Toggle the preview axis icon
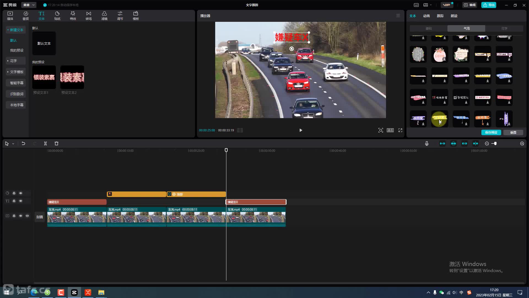The height and width of the screenshot is (298, 529). (x=476, y=143)
